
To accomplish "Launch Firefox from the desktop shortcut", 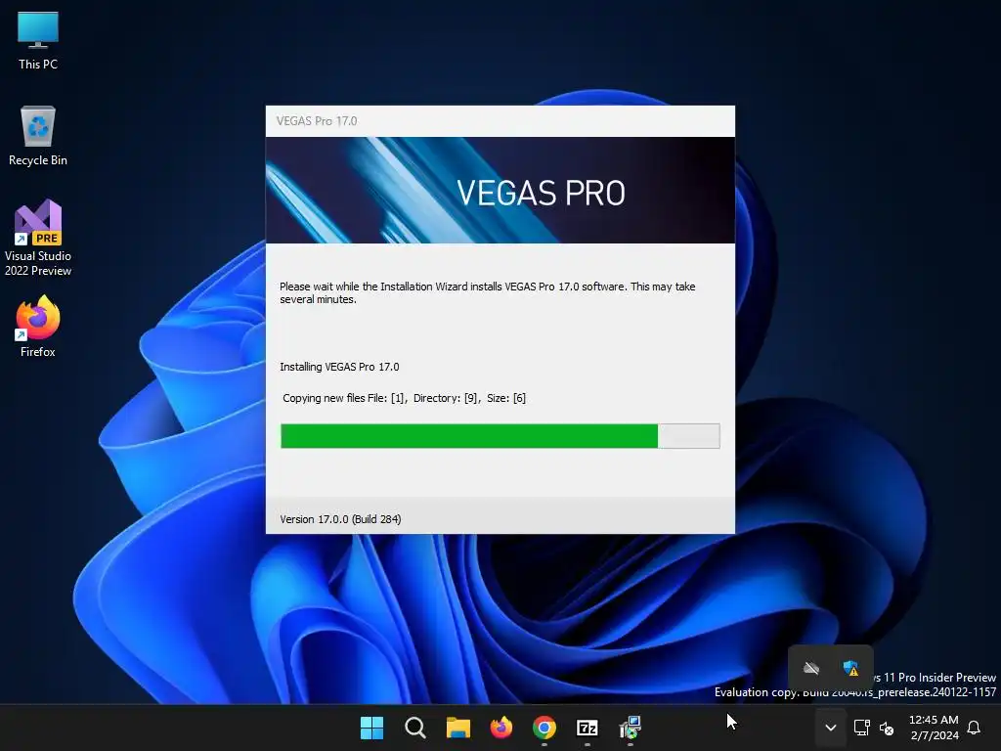I will [x=38, y=327].
